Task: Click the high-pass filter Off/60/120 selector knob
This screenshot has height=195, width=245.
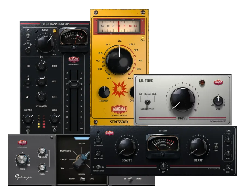Action: [x=28, y=50]
